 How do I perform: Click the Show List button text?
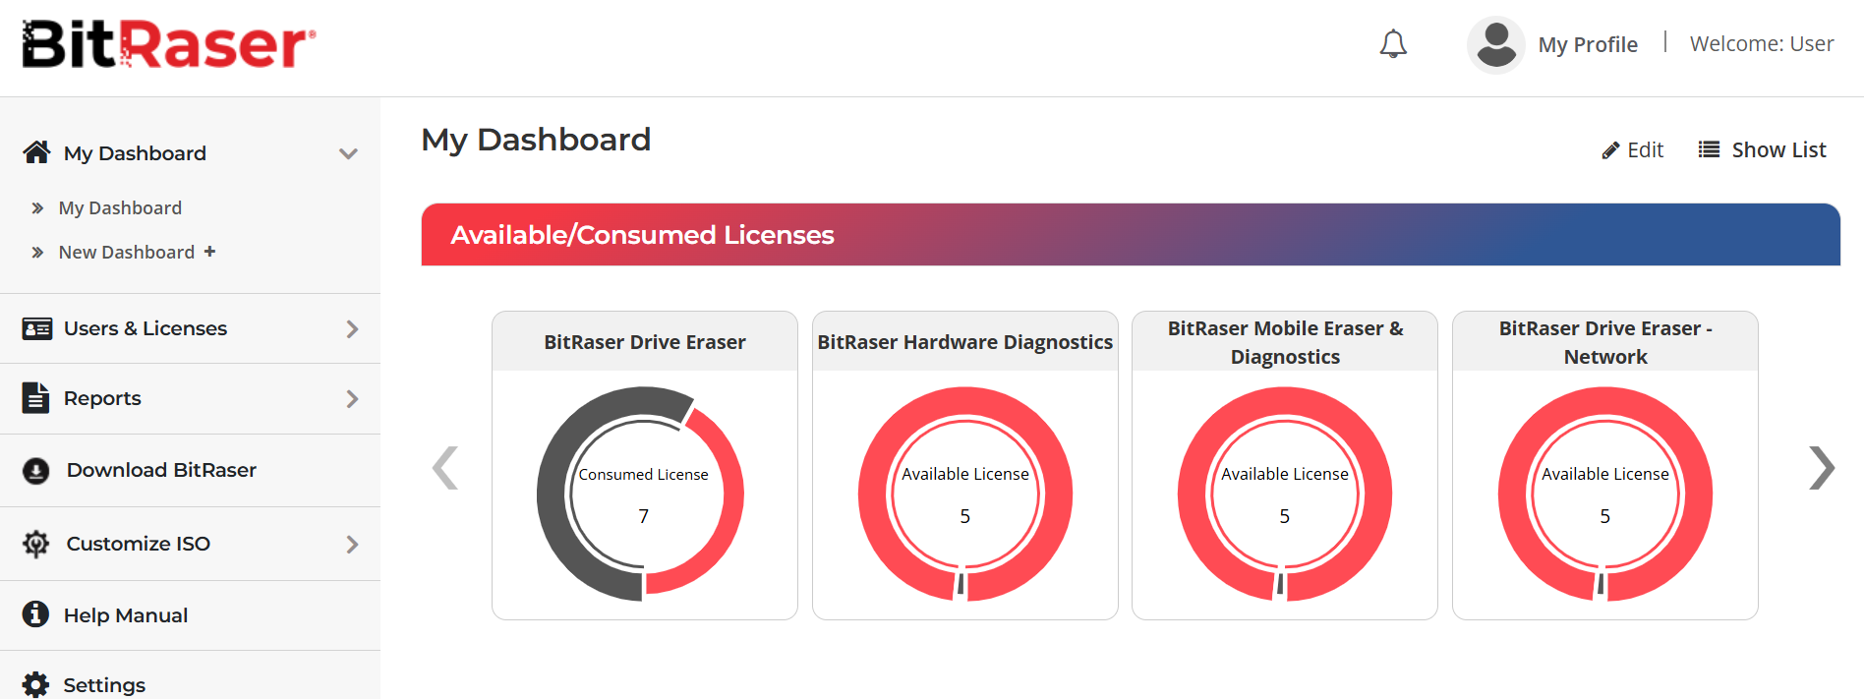click(1778, 150)
